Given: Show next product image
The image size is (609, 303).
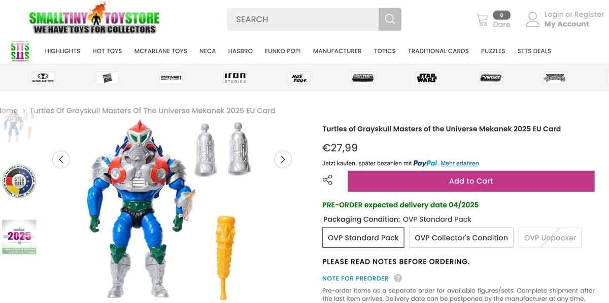Looking at the screenshot, I should [x=283, y=159].
